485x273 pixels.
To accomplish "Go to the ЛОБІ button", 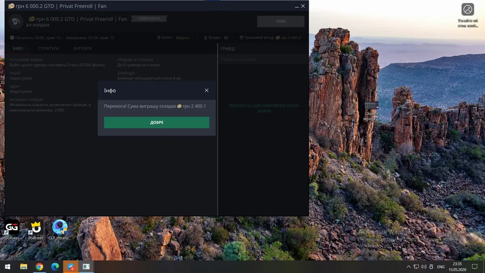I will [x=280, y=21].
